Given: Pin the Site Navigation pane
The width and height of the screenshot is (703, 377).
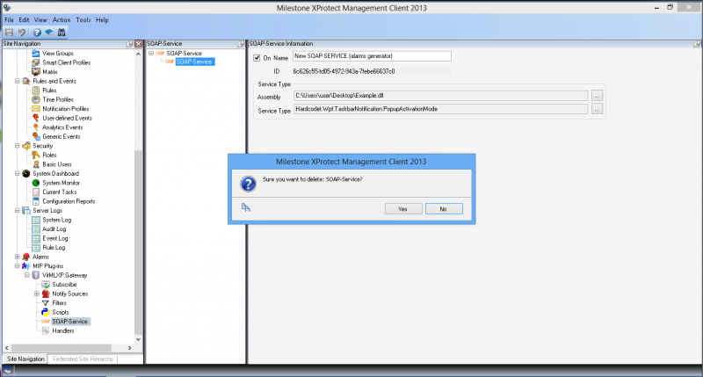Looking at the screenshot, I should (130, 44).
